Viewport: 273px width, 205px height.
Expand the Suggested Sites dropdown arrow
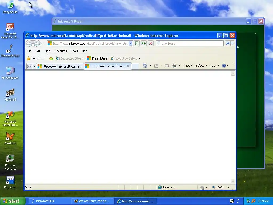click(83, 58)
